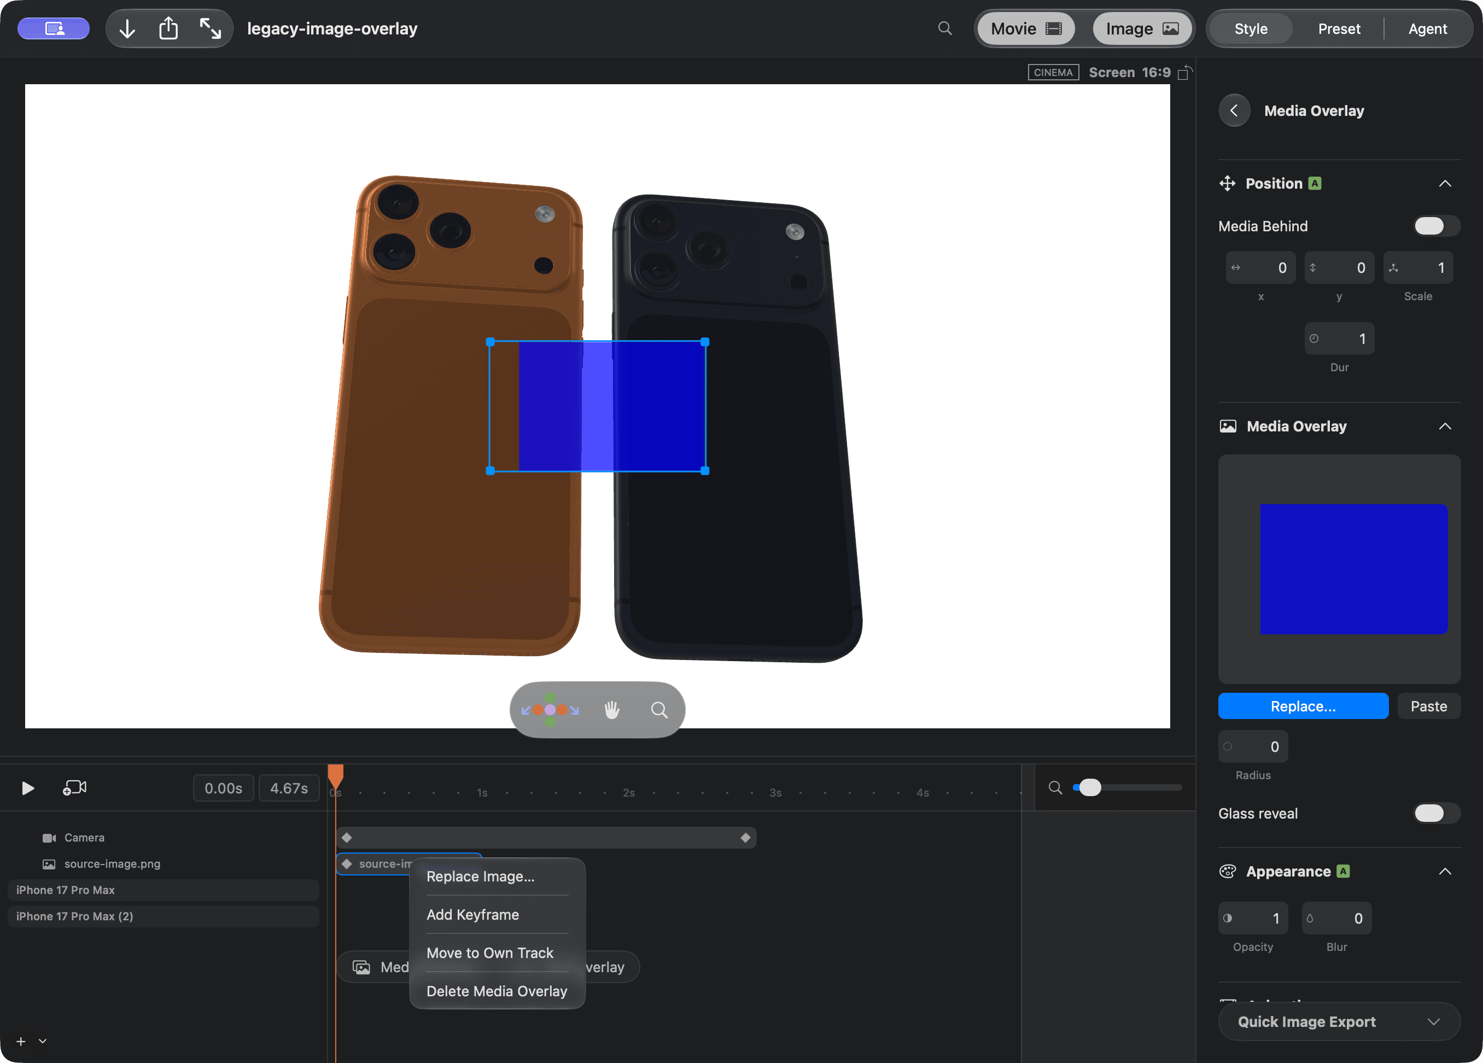Click the Scale input field
This screenshot has height=1063, width=1483.
click(1417, 267)
